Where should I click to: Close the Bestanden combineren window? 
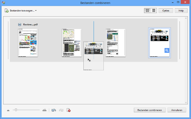185,2
